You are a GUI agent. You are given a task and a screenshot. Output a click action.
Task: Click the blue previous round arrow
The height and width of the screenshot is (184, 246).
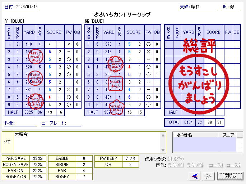(x=195, y=176)
